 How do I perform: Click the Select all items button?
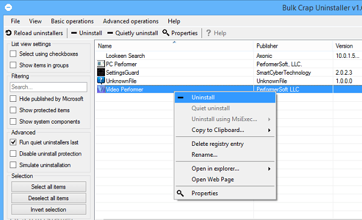coord(49,187)
